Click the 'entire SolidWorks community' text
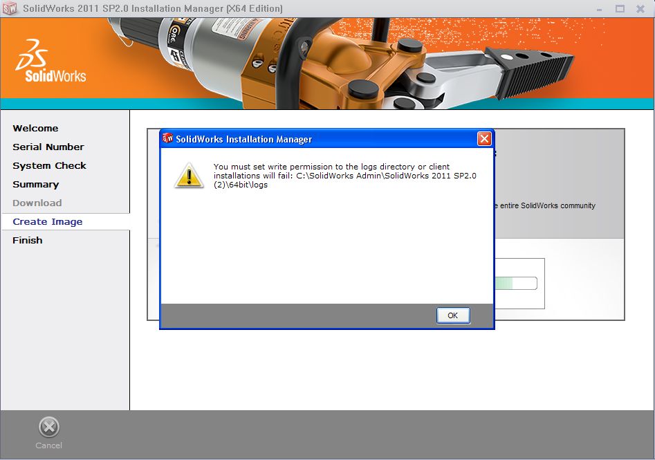The image size is (655, 460). 547,205
